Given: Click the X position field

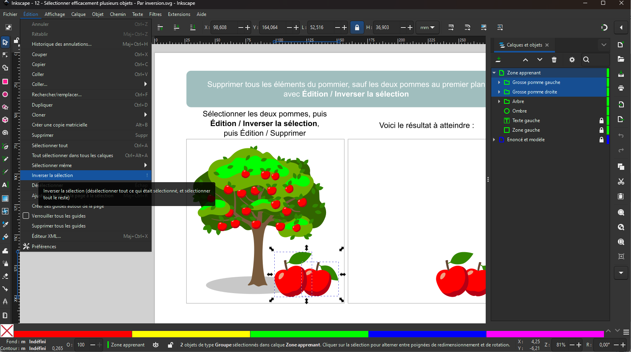Looking at the screenshot, I should pos(224,27).
